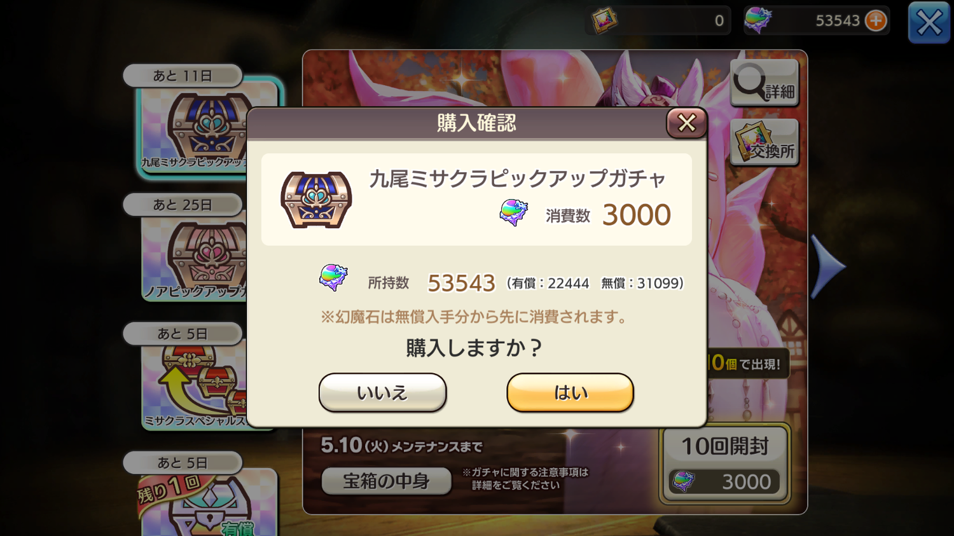Select ミサクラスペシャル step-up gacha tab
Screen dimensions: 954x536
click(194, 387)
